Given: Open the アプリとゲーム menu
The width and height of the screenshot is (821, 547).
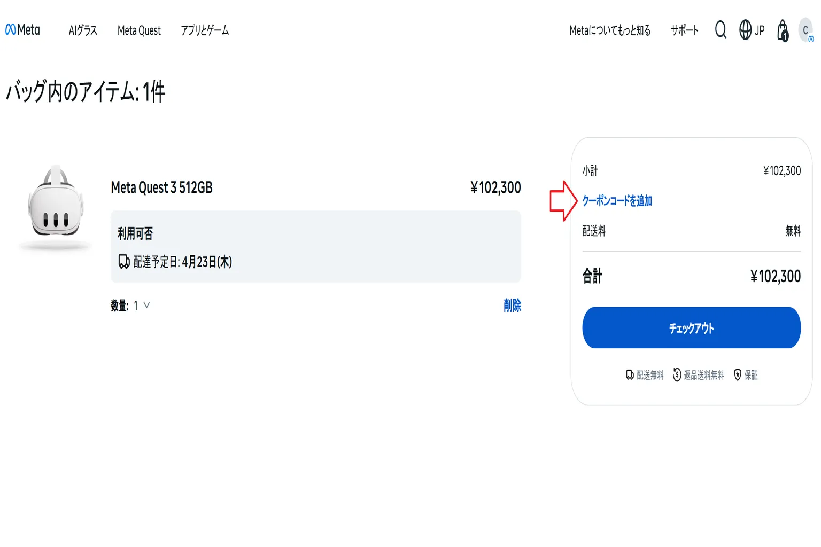Looking at the screenshot, I should [205, 30].
